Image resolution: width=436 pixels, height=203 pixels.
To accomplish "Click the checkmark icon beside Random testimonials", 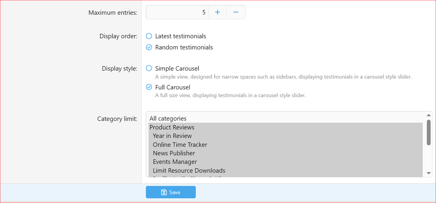I will click(x=149, y=47).
